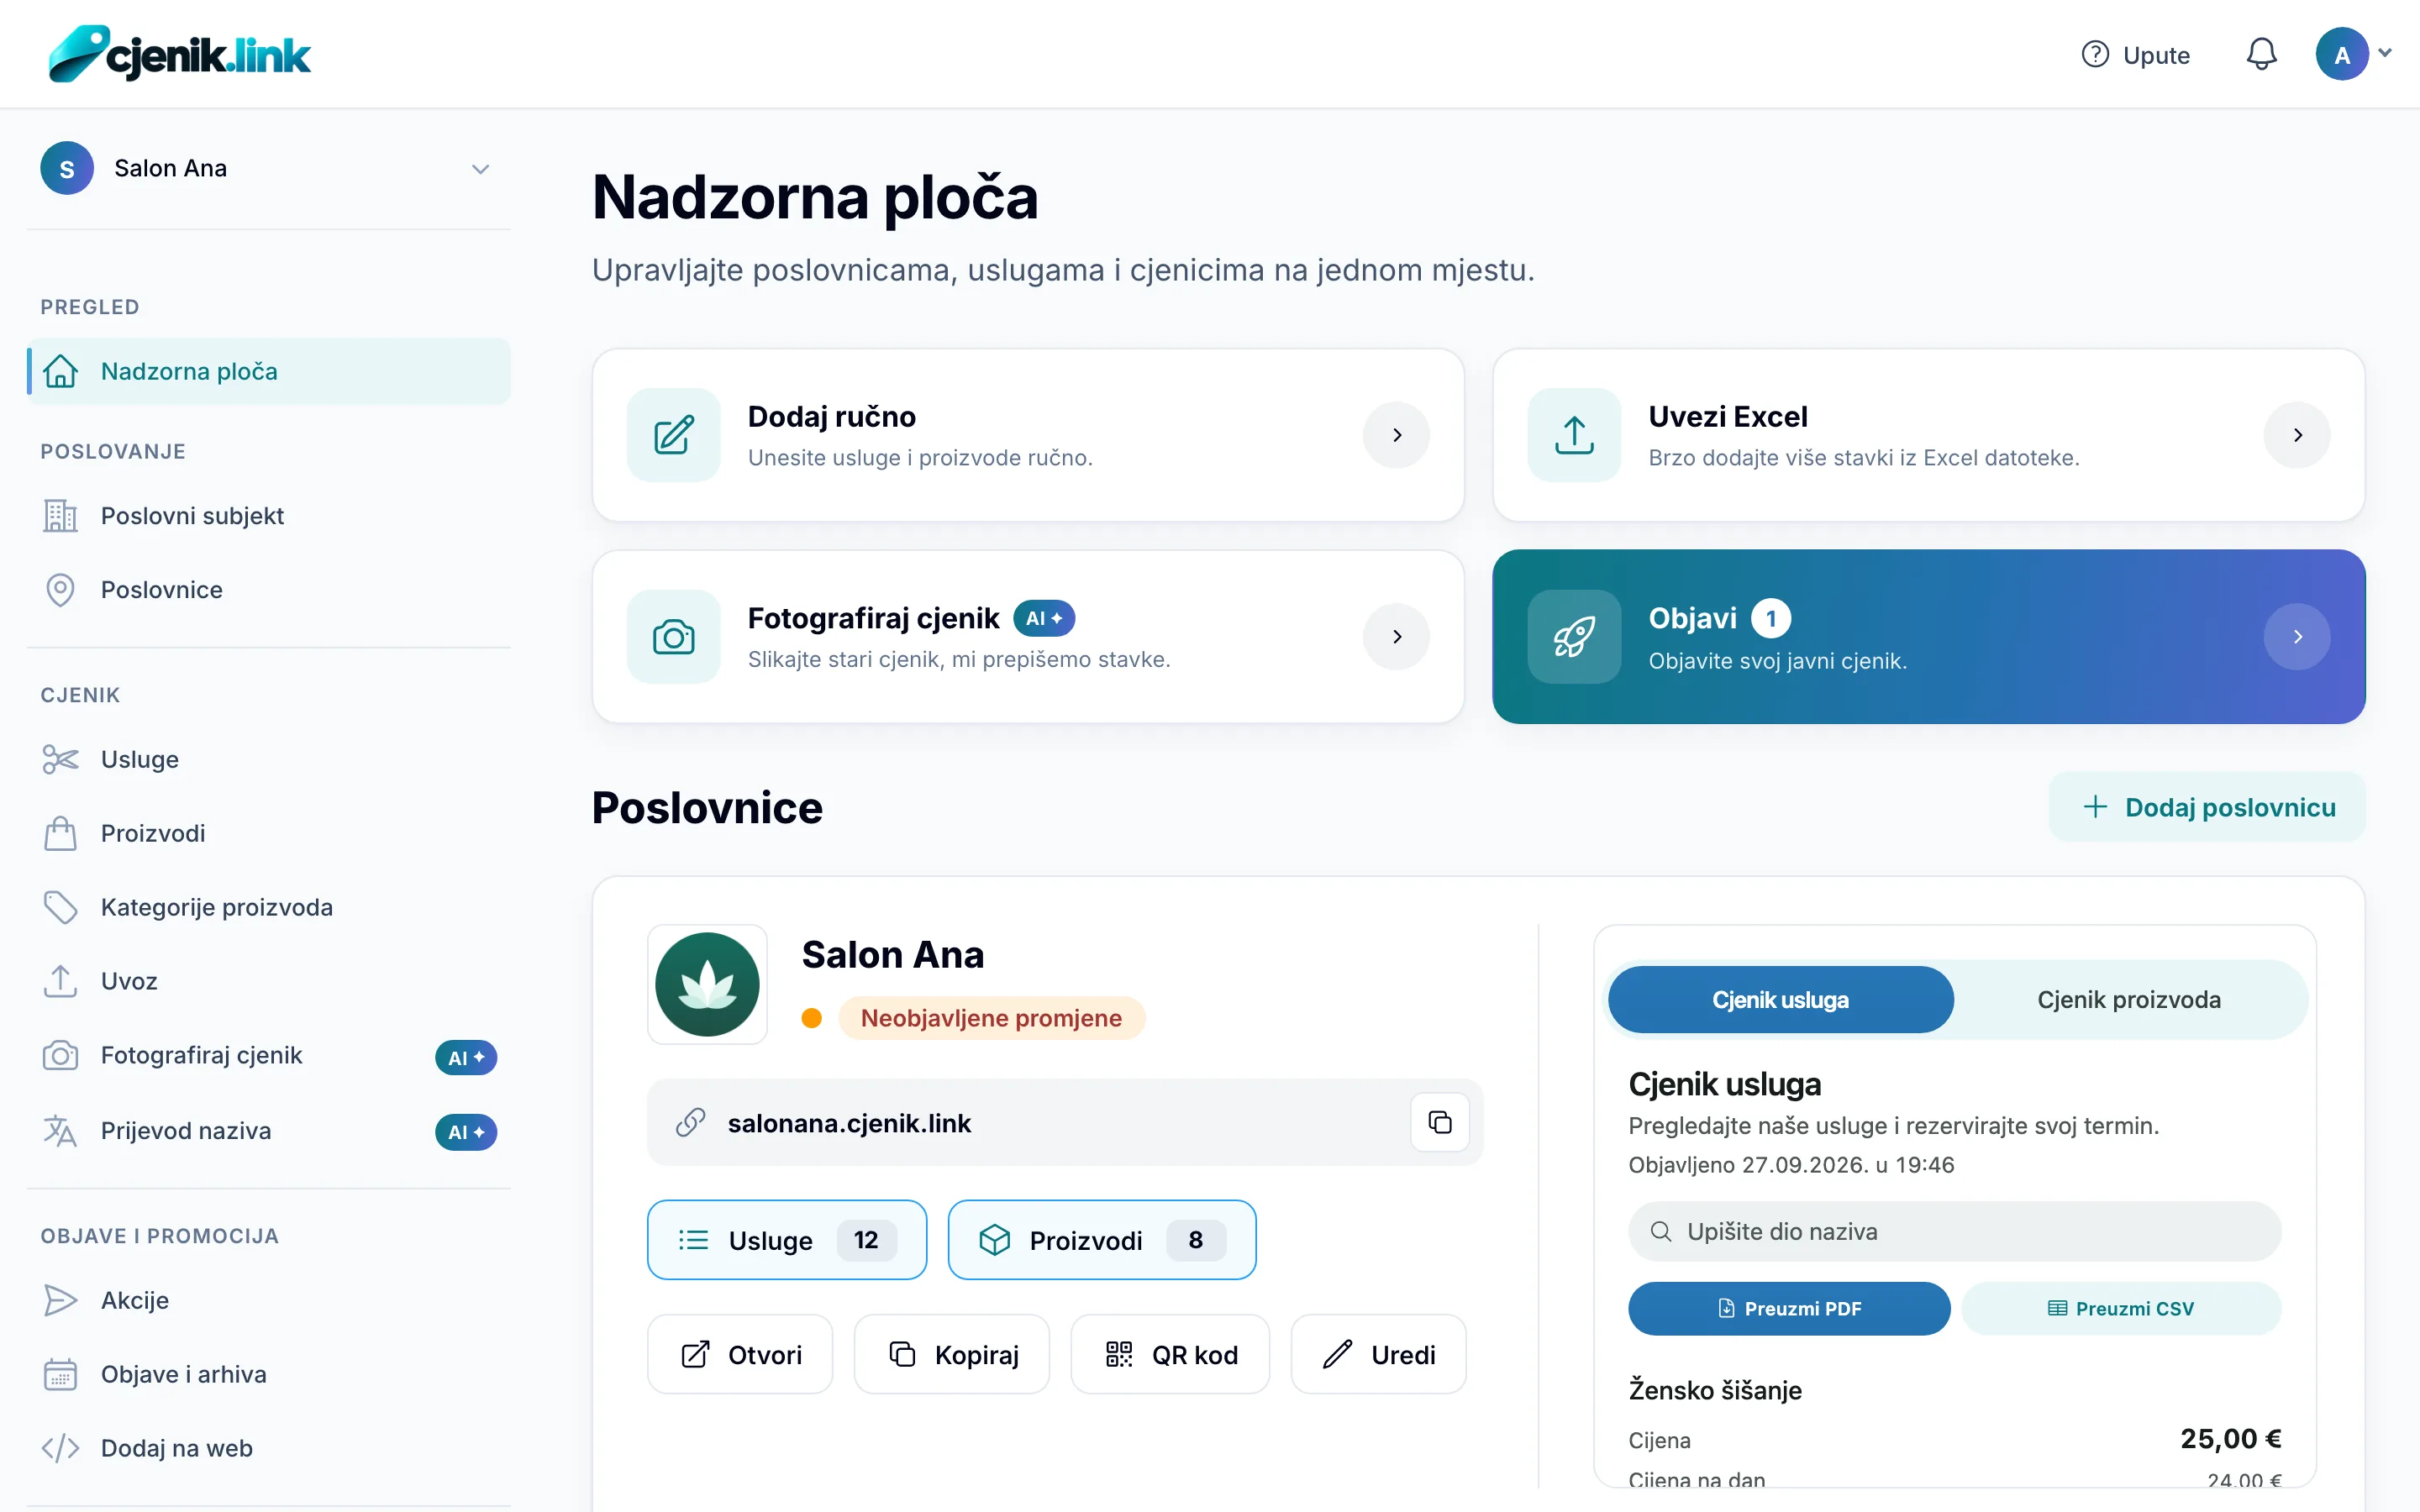Click the Usluge 12 chip
The height and width of the screenshot is (1512, 2420).
point(787,1240)
